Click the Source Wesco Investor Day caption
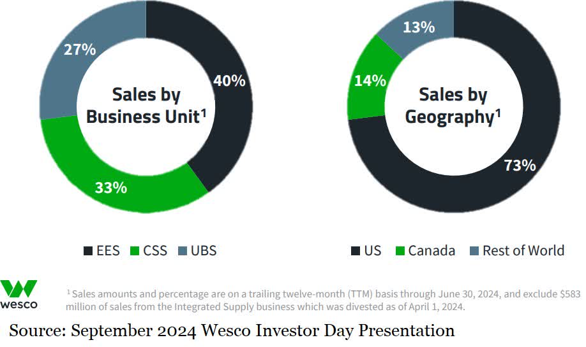Viewport: 586px width, 347px height. tap(232, 330)
